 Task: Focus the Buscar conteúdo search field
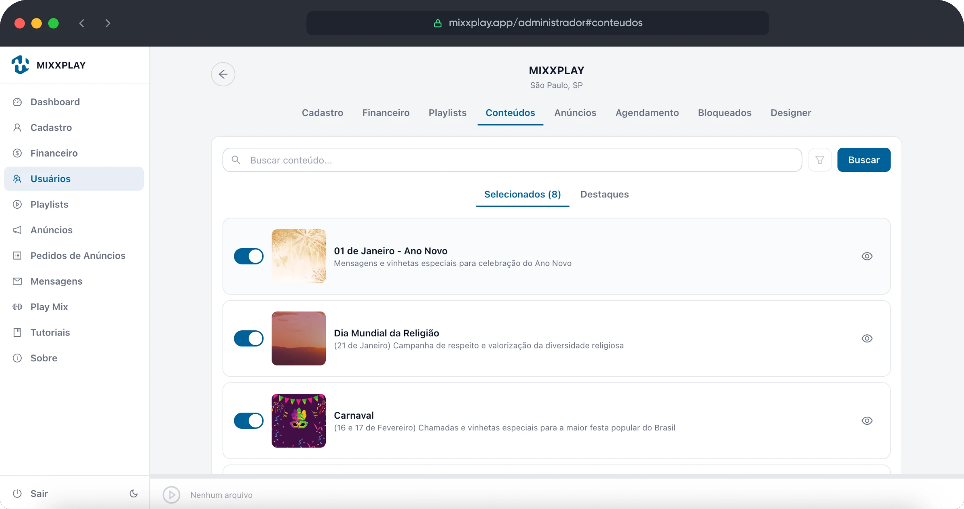tap(512, 160)
